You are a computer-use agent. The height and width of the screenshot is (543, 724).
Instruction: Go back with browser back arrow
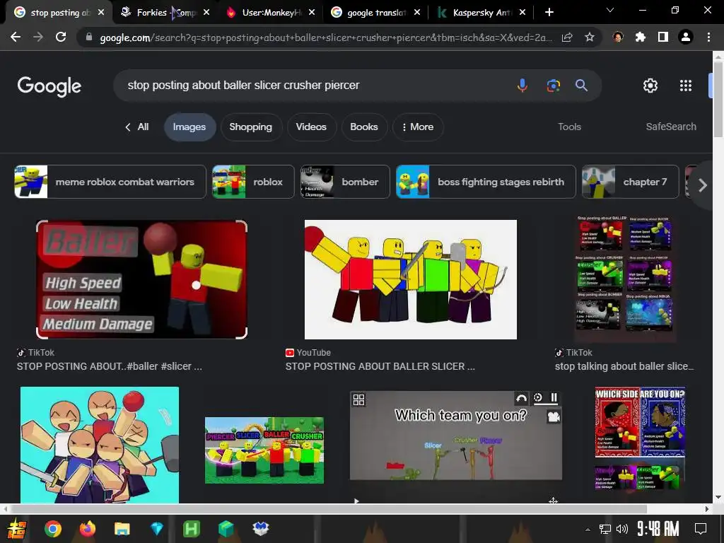pos(16,37)
